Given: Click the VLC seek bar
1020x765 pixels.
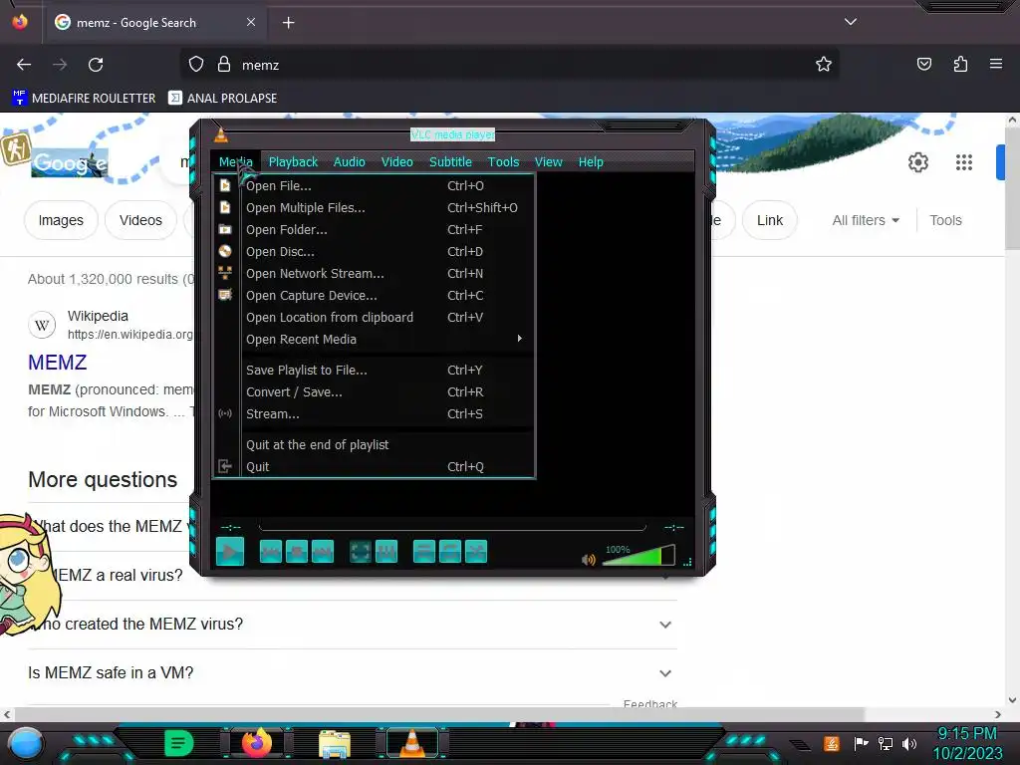Looking at the screenshot, I should (452, 527).
